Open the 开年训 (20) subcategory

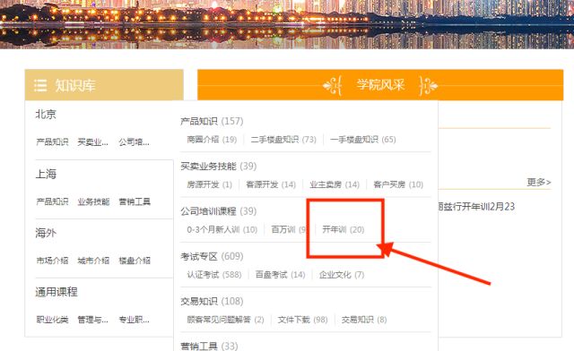[x=343, y=229]
